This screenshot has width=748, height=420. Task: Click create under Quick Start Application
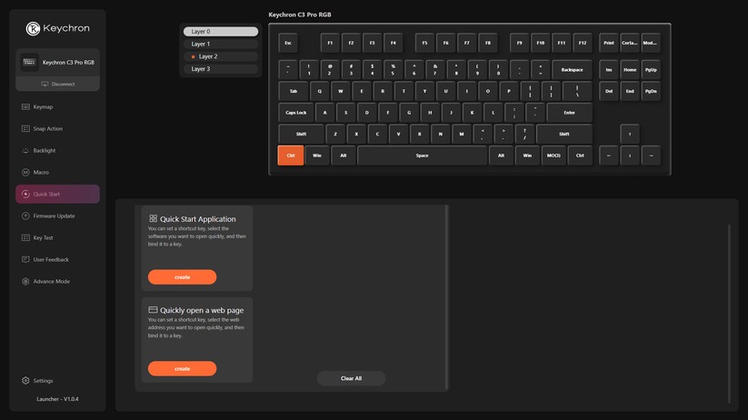(x=182, y=277)
